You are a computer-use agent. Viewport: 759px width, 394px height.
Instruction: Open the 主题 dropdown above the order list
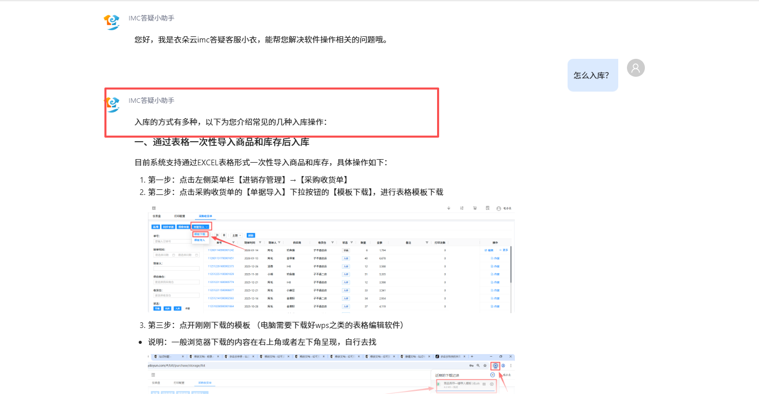pyautogui.click(x=236, y=235)
